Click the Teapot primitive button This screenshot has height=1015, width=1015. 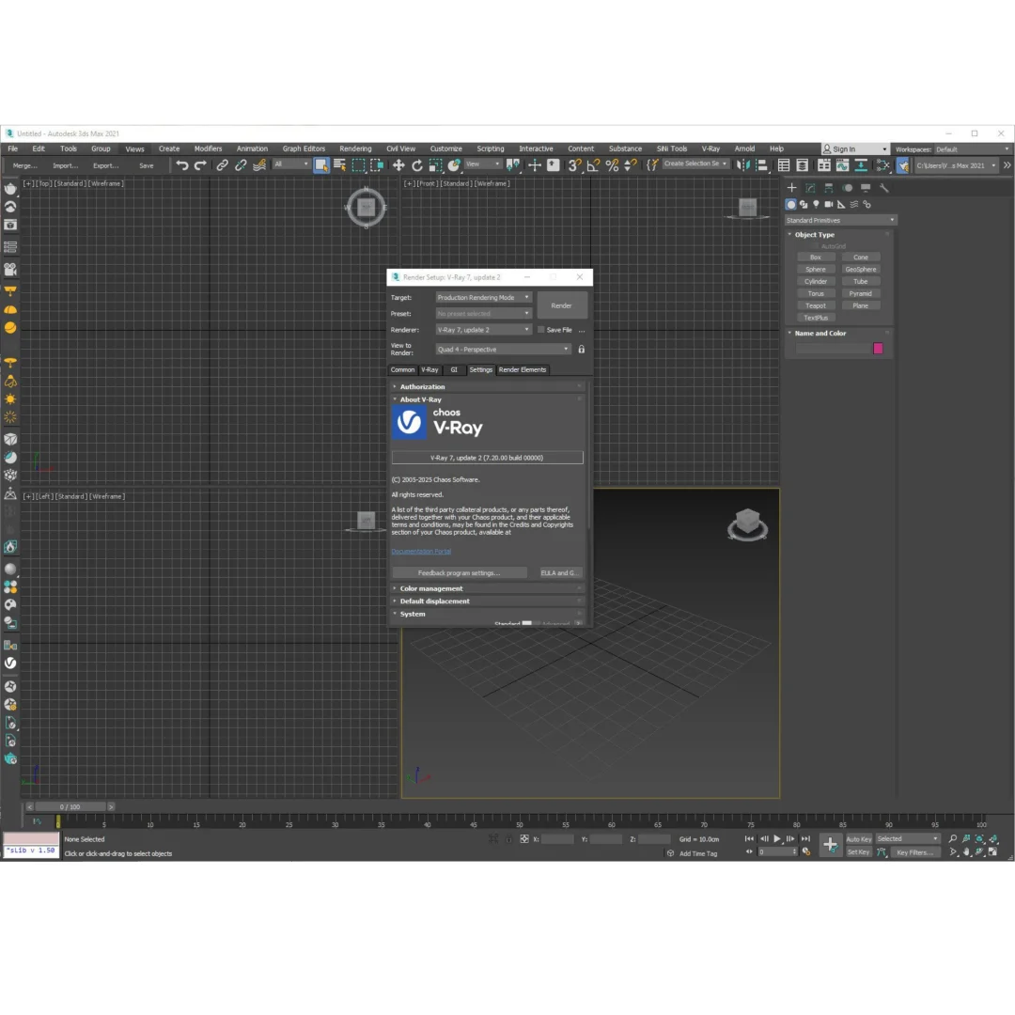click(815, 305)
